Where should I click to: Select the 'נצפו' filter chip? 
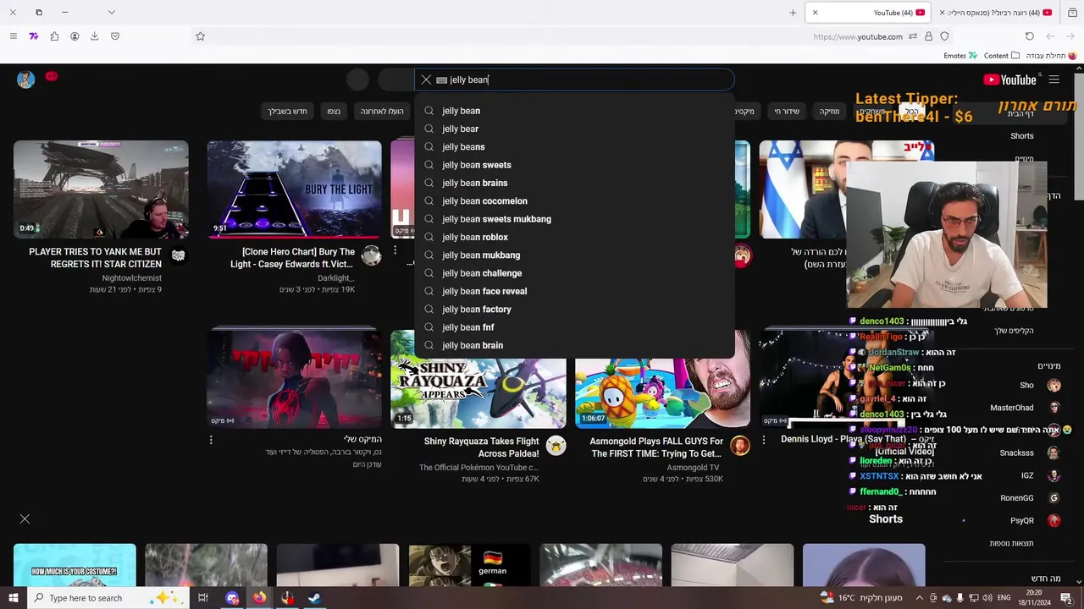tap(334, 112)
